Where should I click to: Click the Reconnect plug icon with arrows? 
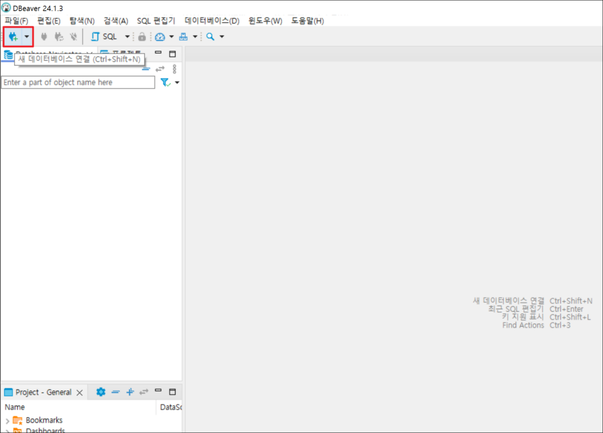pos(58,36)
